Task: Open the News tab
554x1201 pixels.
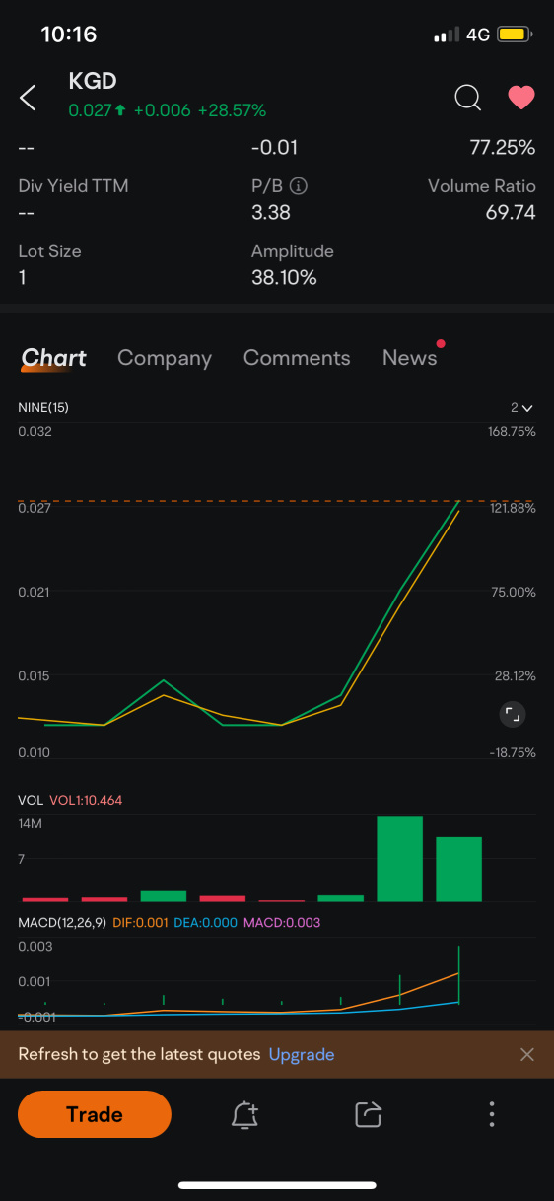Action: [x=410, y=358]
